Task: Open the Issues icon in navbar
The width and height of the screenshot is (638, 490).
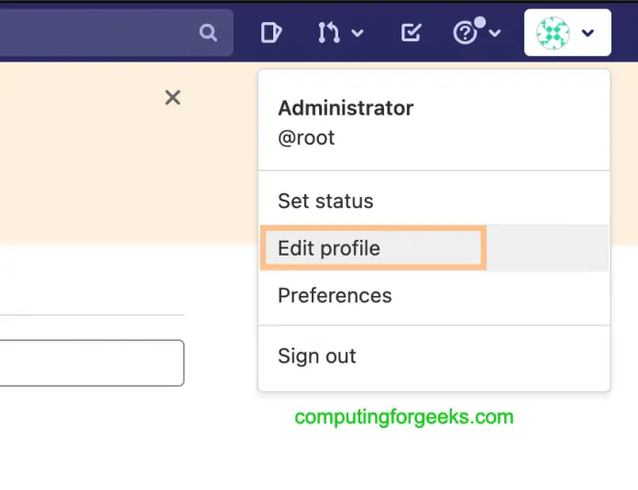Action: 270,33
